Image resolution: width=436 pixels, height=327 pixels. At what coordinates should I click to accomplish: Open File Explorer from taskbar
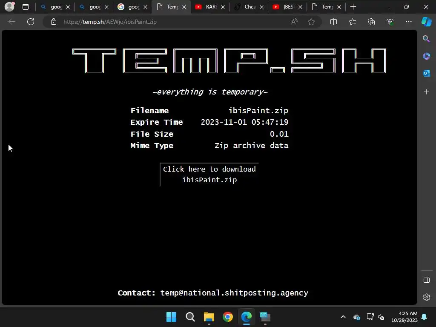(x=209, y=317)
